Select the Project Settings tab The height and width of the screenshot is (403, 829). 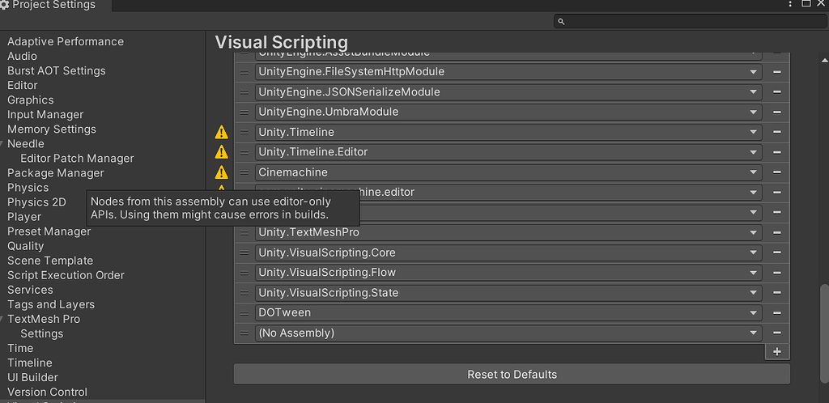point(49,5)
